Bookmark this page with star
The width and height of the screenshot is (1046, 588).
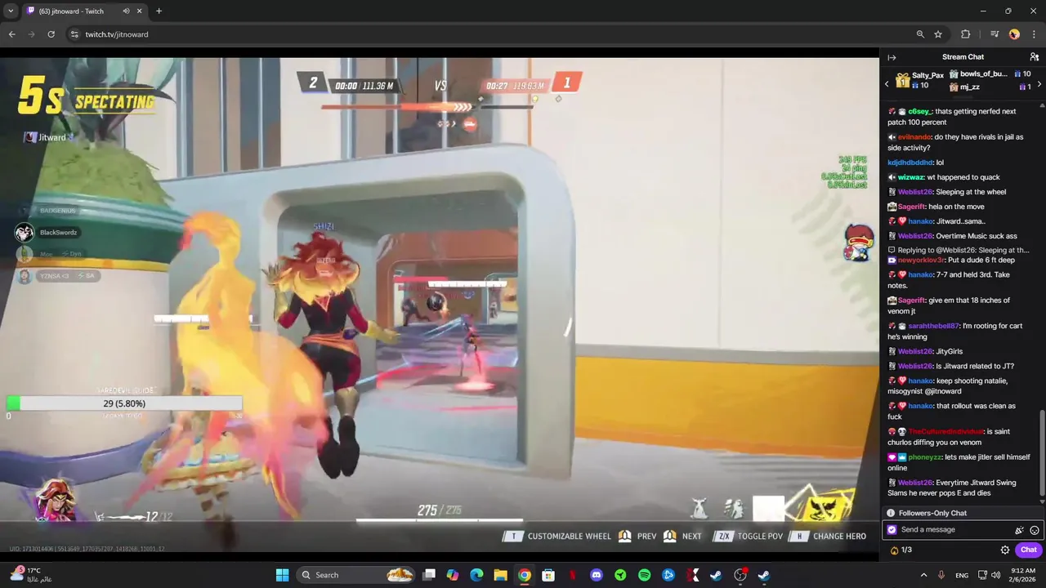click(938, 34)
